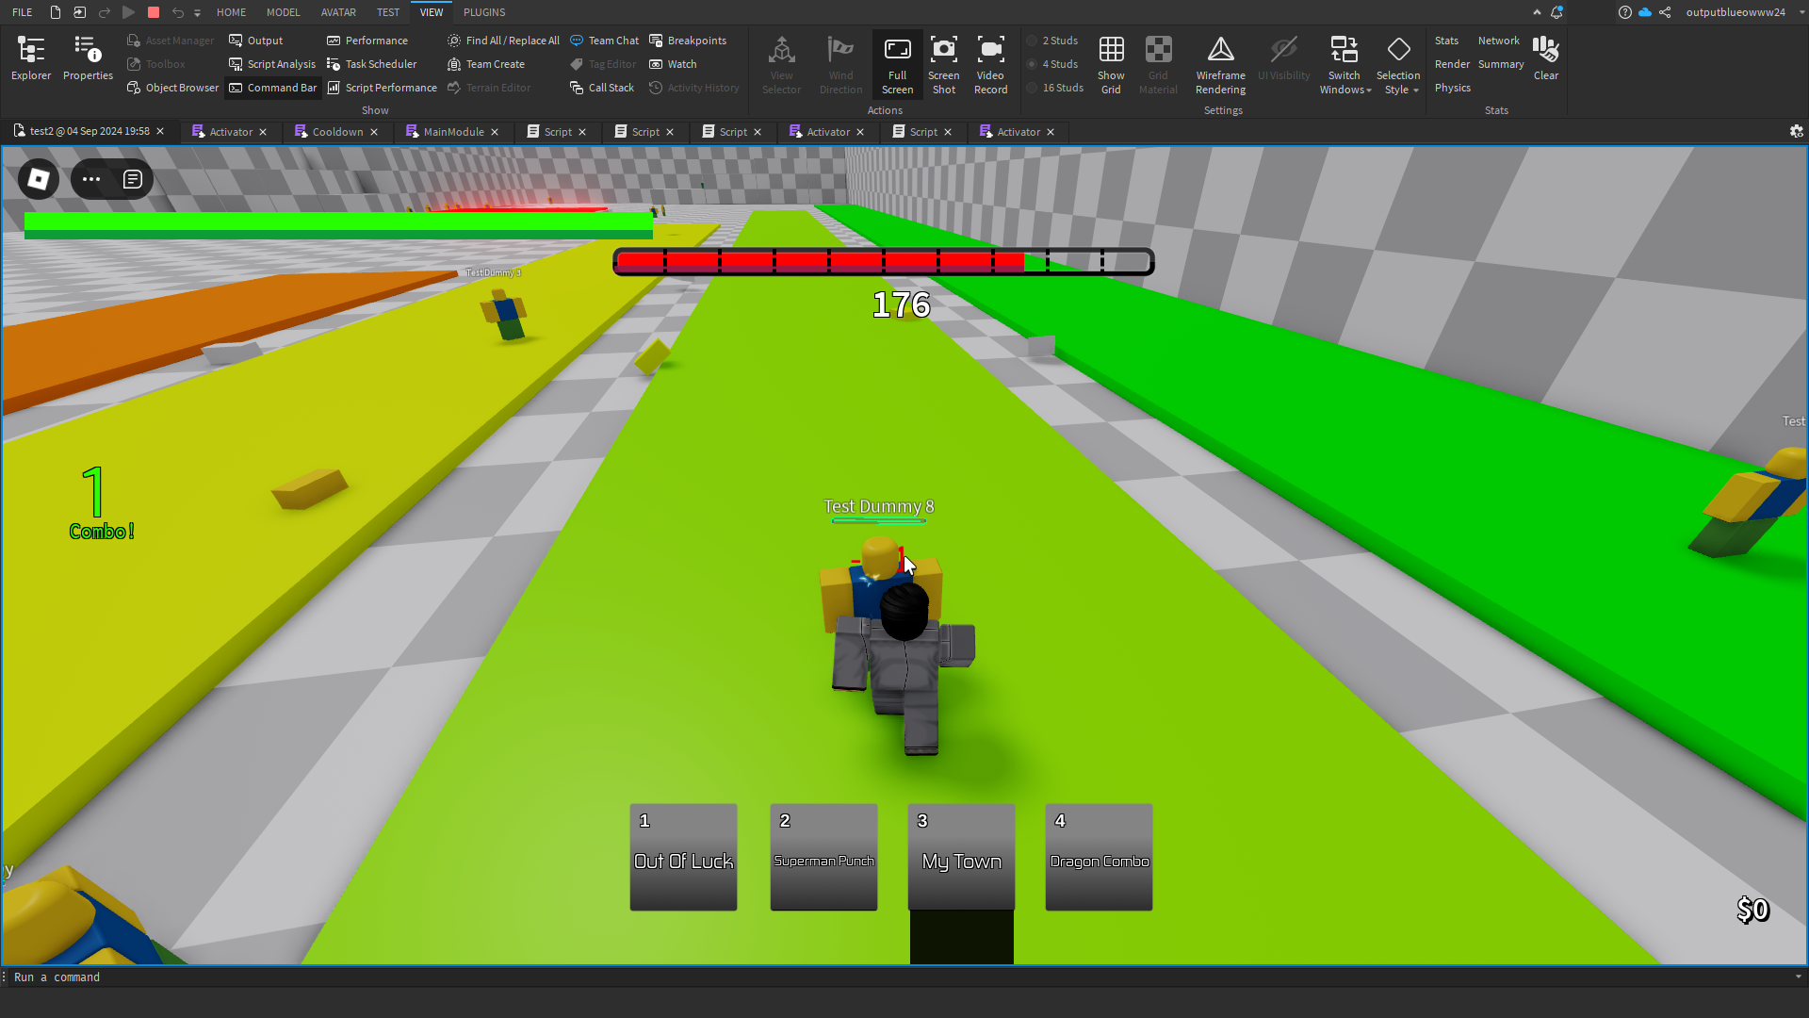Click the red Stop playtest button

point(154,12)
